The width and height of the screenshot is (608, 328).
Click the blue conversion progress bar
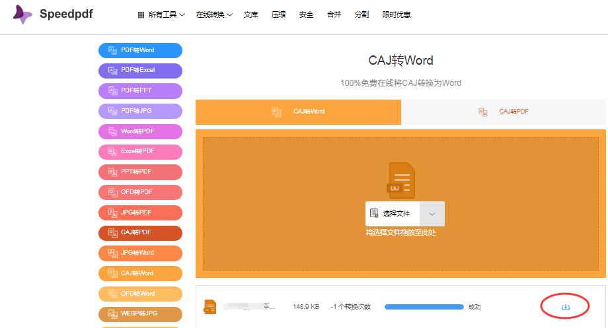point(424,307)
